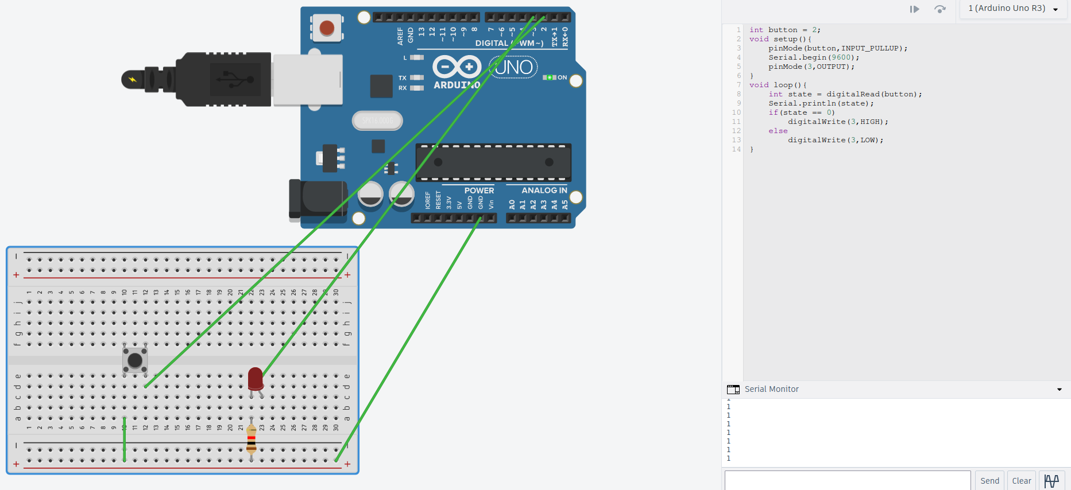Select the short green jumper near column 10
Viewport: 1071px width, 490px height.
click(125, 440)
